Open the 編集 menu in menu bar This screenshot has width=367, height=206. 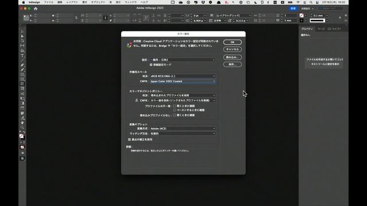[60, 2]
